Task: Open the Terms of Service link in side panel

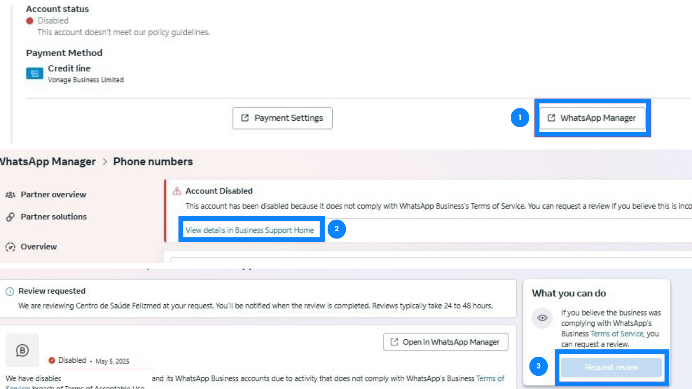Action: (x=617, y=334)
